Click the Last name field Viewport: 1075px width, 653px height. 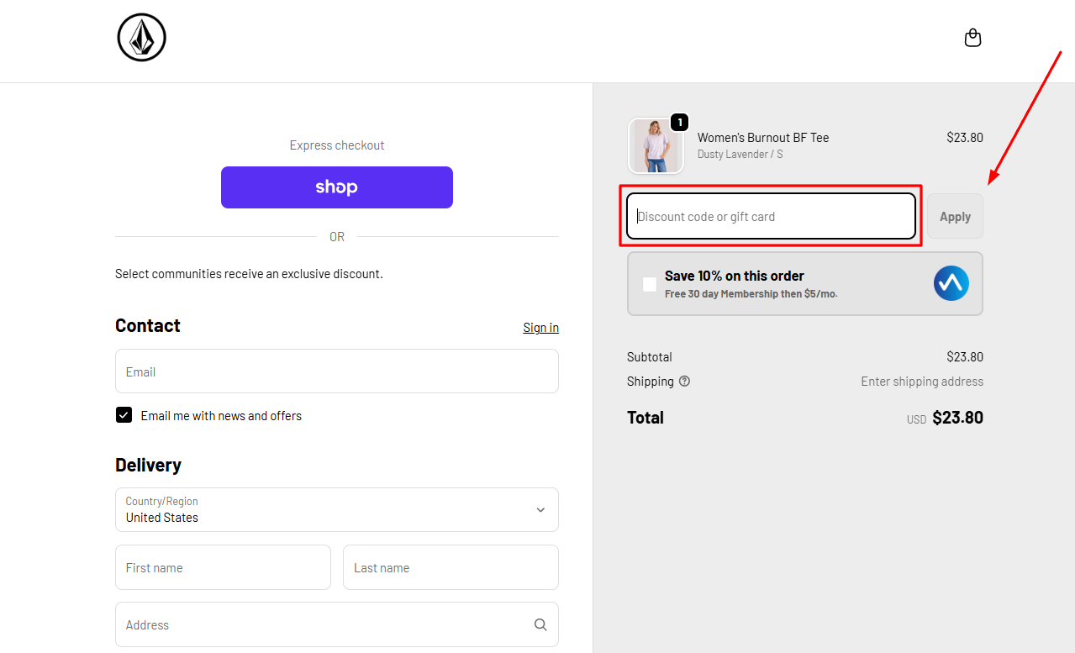[x=451, y=567]
